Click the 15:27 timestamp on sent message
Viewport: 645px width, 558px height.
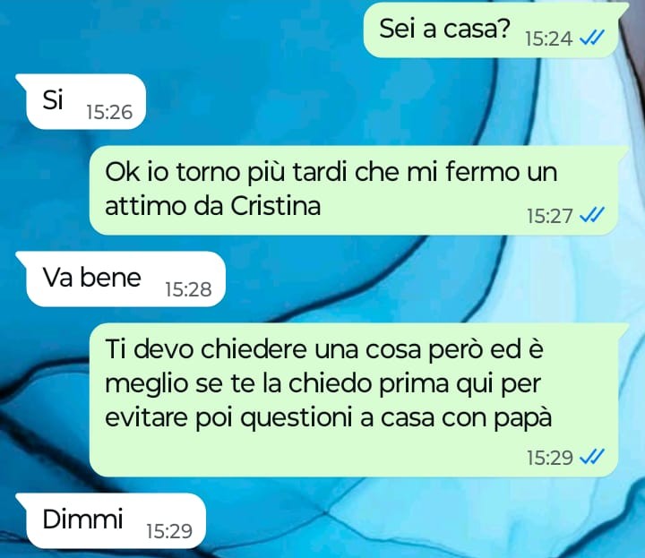tap(549, 216)
